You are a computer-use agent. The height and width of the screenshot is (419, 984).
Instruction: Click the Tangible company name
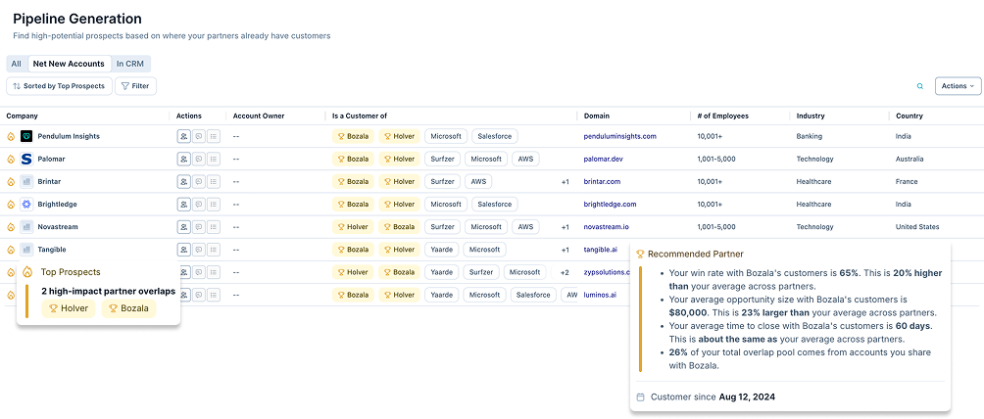click(x=52, y=249)
